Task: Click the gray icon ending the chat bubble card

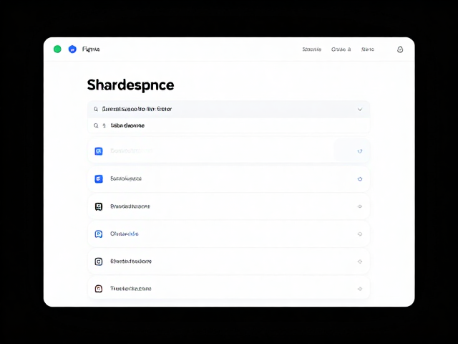Action: tap(360, 234)
